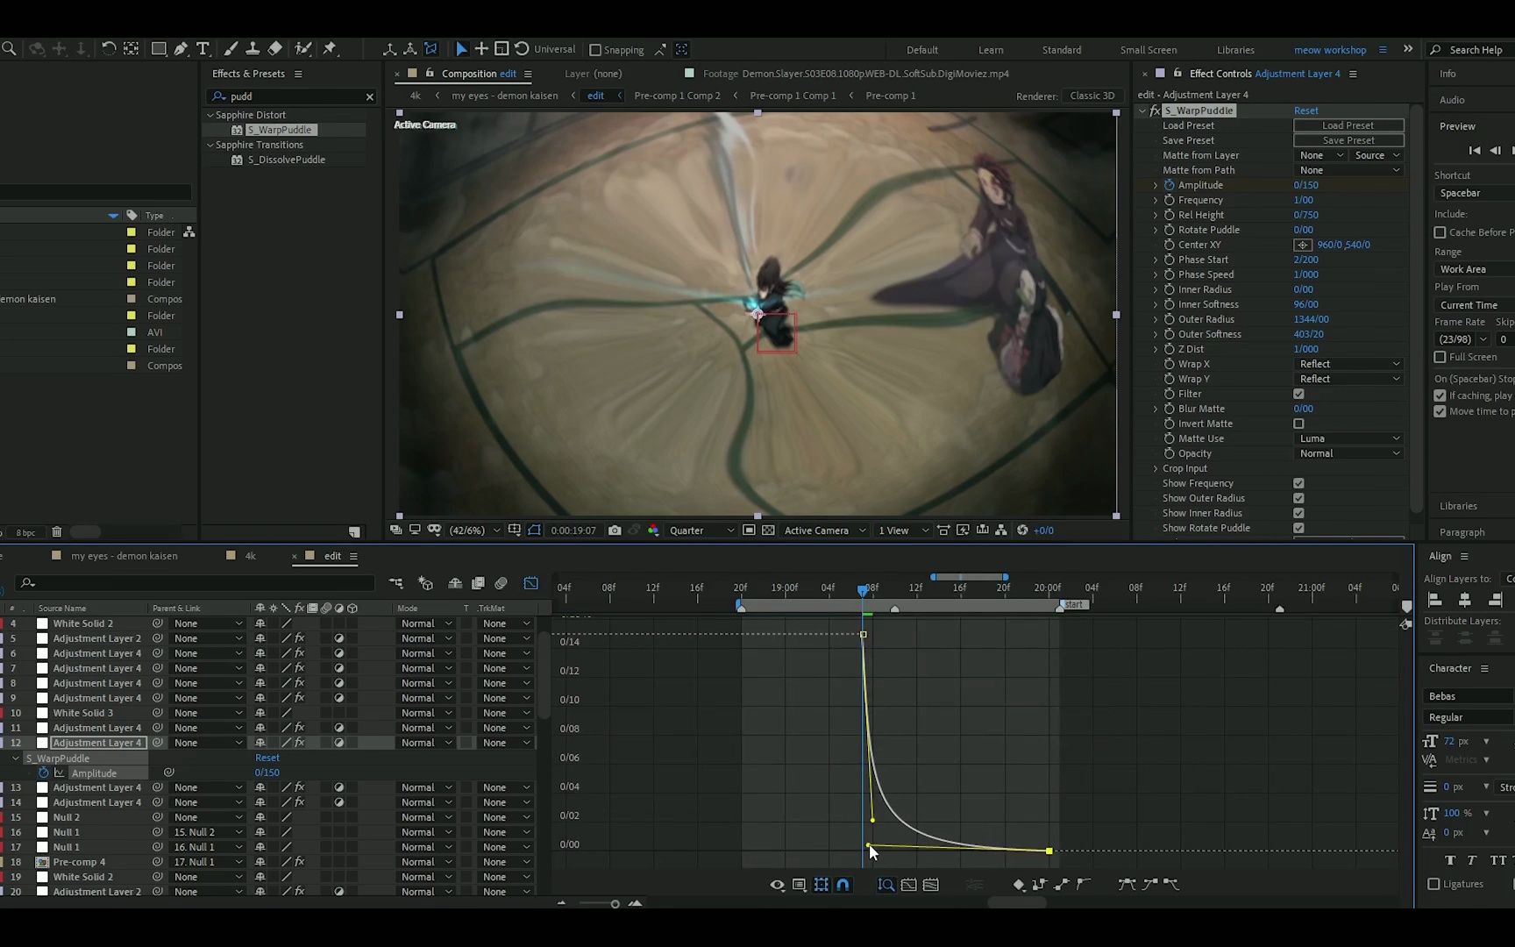Enable the Invert Matte checkbox
Viewport: 1515px width, 947px height.
[x=1298, y=424]
